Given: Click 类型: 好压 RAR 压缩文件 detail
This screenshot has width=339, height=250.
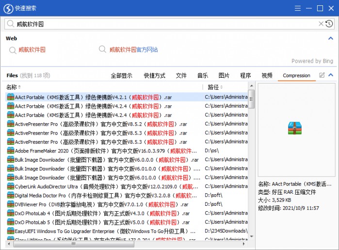Looking at the screenshot, I should coord(287,192).
